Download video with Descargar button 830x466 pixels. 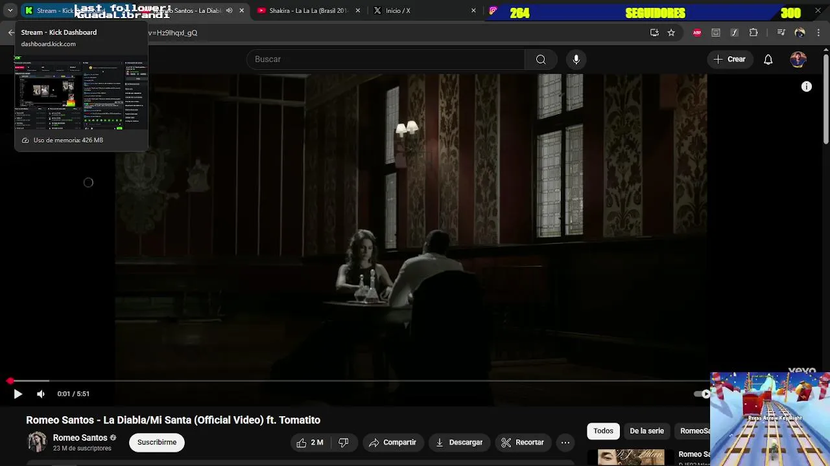coord(459,443)
